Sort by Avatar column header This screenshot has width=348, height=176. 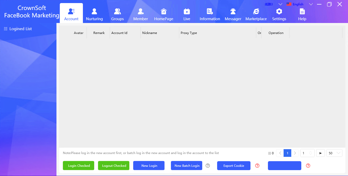(x=79, y=33)
